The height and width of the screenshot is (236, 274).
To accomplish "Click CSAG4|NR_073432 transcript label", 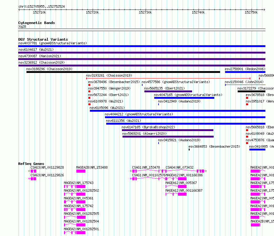I will (x=179, y=167).
